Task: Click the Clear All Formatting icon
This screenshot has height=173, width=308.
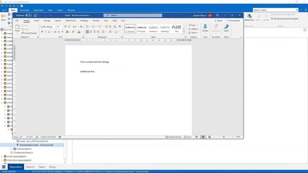Action: (x=81, y=26)
